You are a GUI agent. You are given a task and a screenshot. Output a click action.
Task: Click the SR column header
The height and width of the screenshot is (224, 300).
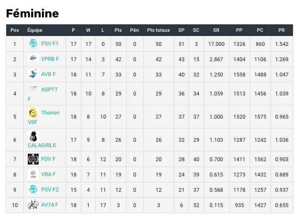(216, 30)
